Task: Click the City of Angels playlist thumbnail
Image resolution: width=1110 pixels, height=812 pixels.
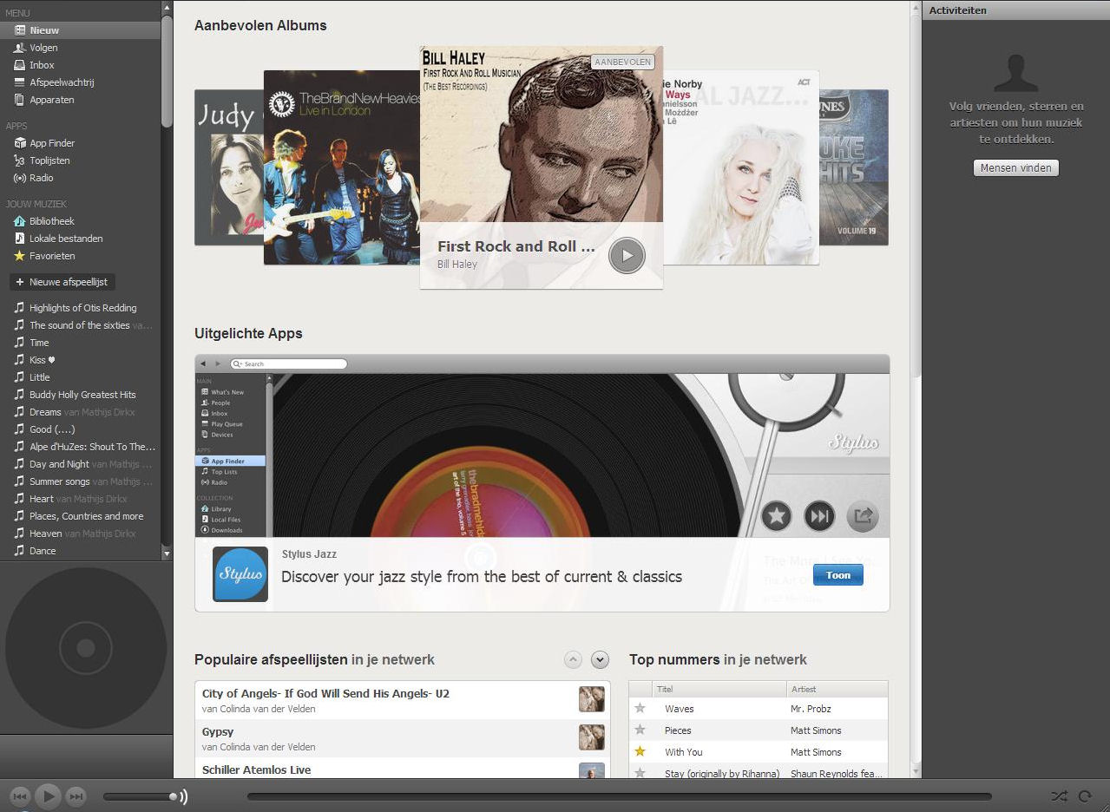Action: pos(592,699)
